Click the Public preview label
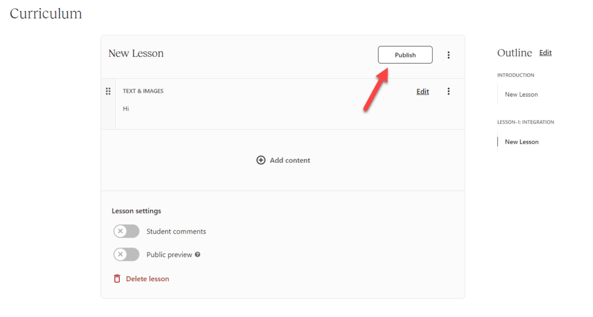 pyautogui.click(x=169, y=255)
